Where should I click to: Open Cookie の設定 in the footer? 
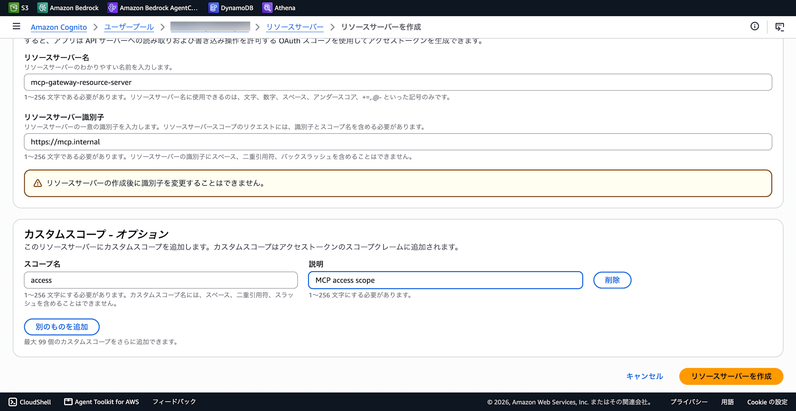[x=767, y=402]
